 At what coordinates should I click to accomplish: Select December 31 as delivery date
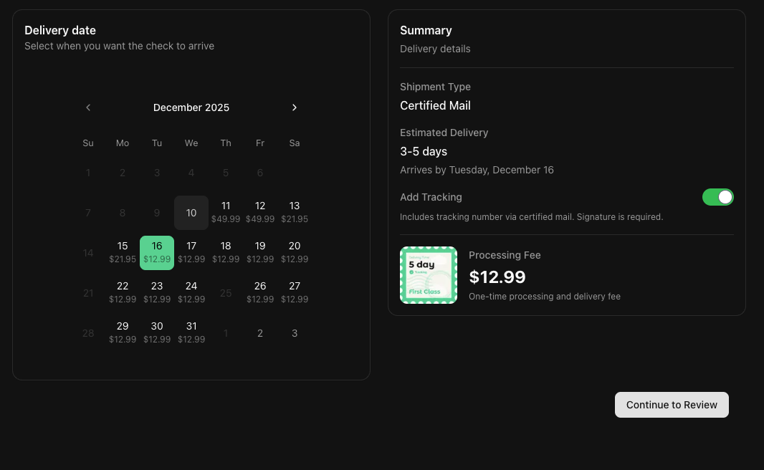tap(191, 332)
